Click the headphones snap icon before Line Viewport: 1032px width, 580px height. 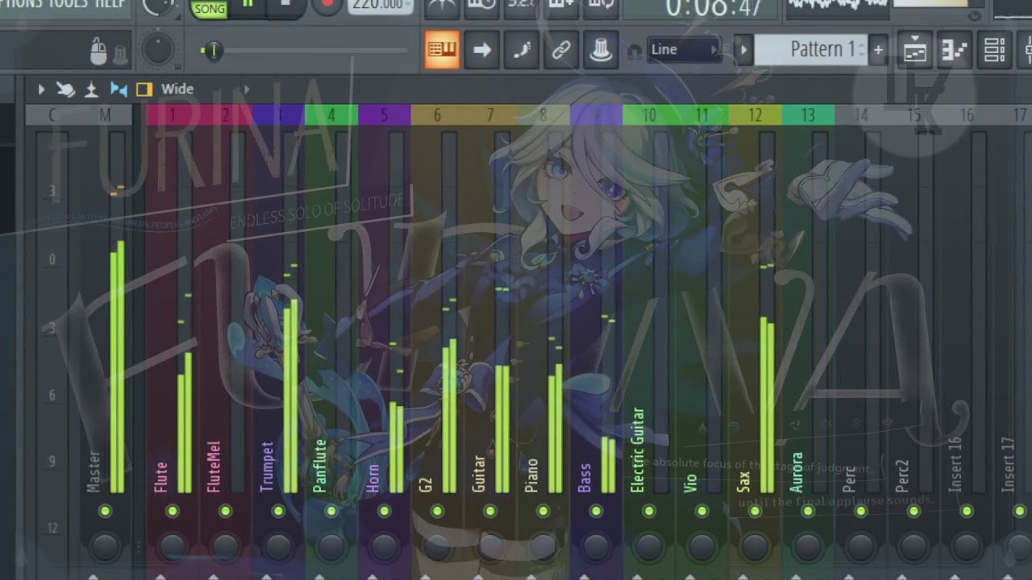tap(635, 51)
